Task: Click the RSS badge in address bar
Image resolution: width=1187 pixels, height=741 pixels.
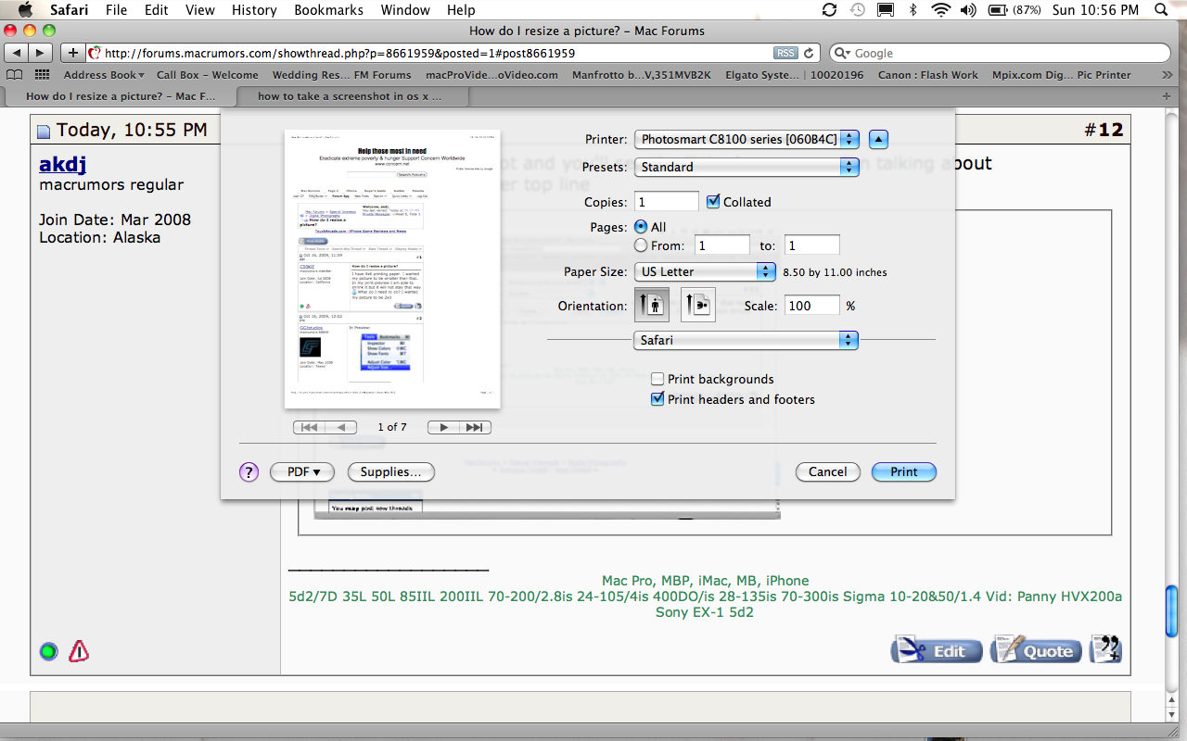Action: pos(785,53)
